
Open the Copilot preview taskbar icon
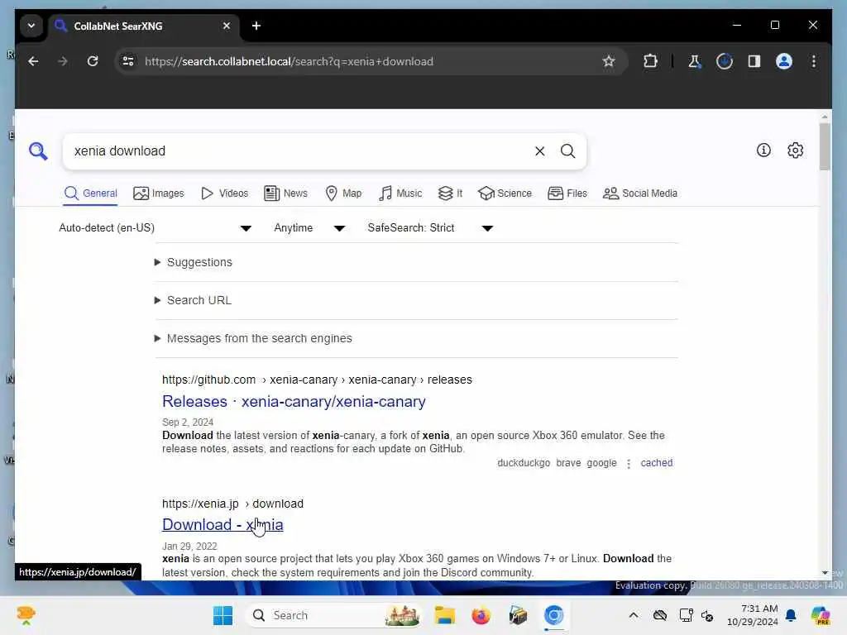point(821,615)
